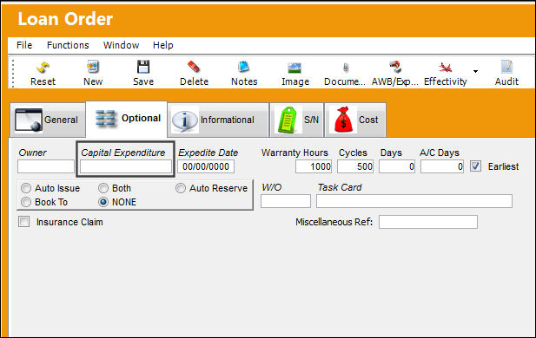536x338 pixels.
Task: Click into the Owner field
Action: point(46,166)
